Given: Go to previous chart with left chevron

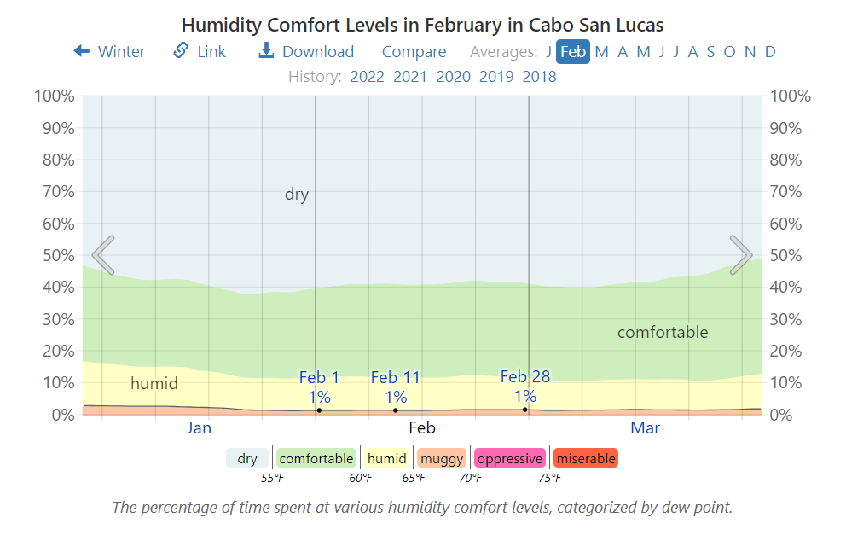Looking at the screenshot, I should click(103, 255).
